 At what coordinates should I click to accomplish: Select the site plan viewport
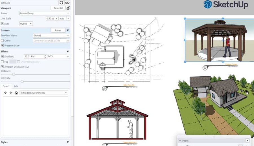(x=121, y=50)
